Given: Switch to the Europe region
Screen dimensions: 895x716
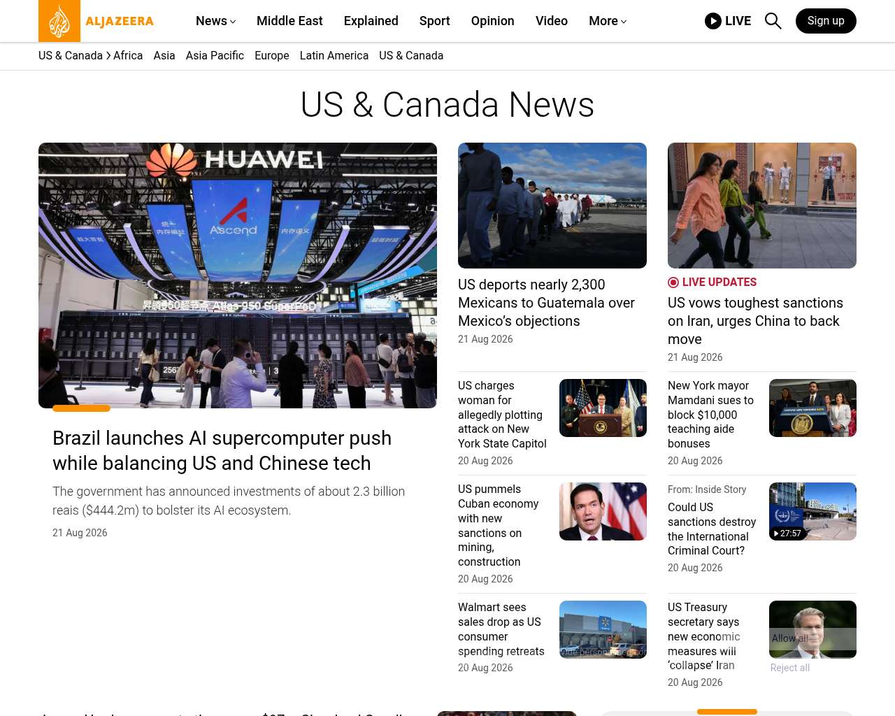Looking at the screenshot, I should 272,55.
